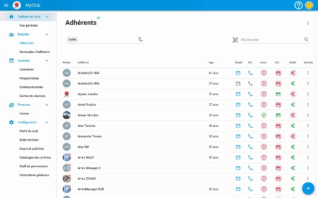Click the help question mark icon
This screenshot has width=318, height=198.
point(299,5)
